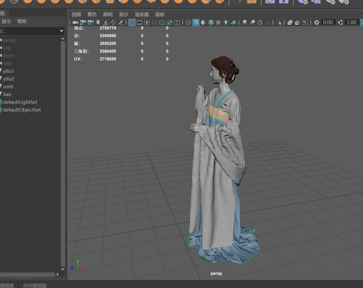
Task: Toggle the viewport Grid display
Action: click(132, 22)
